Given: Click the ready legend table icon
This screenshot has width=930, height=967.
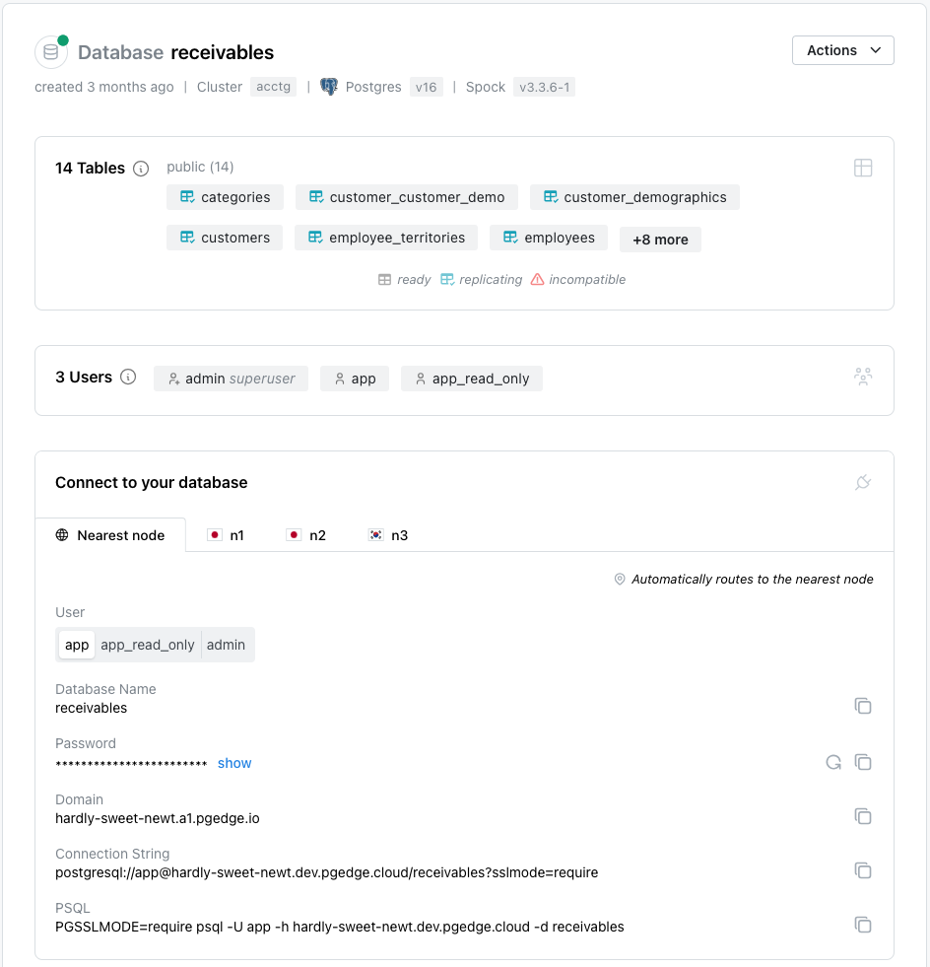Looking at the screenshot, I should [384, 280].
